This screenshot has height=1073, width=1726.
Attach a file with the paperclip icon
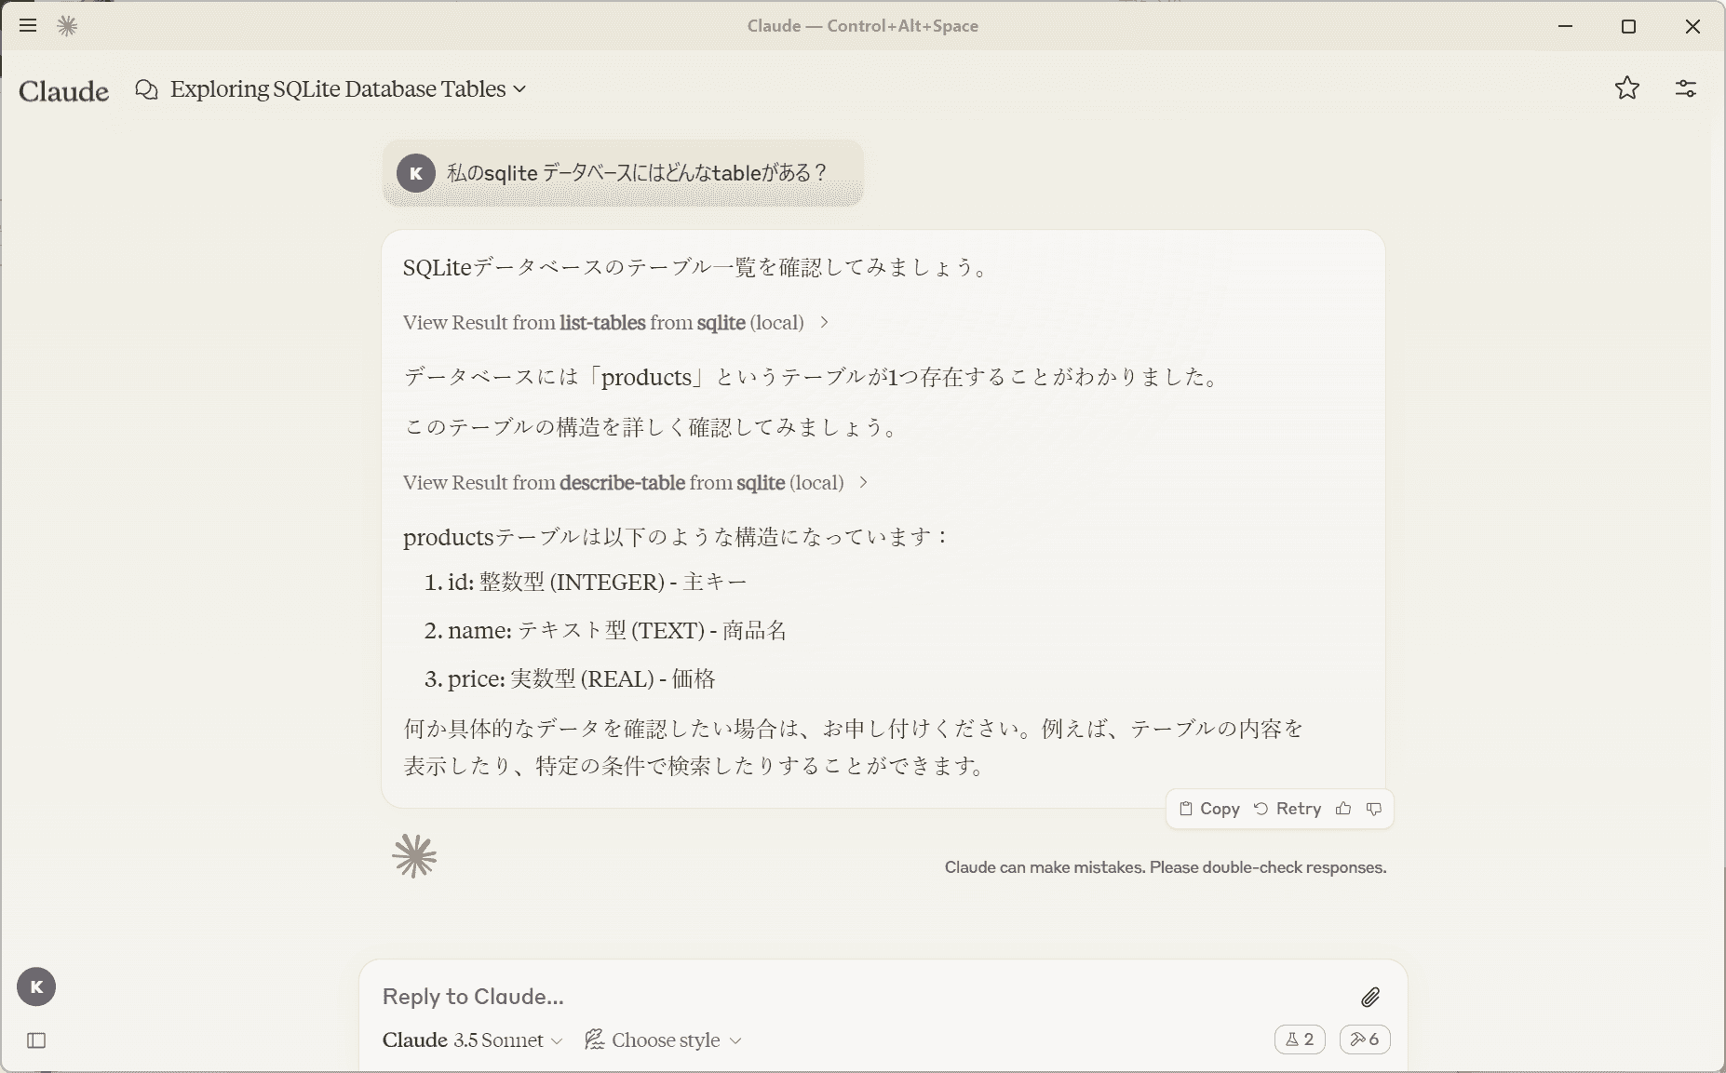1370,998
